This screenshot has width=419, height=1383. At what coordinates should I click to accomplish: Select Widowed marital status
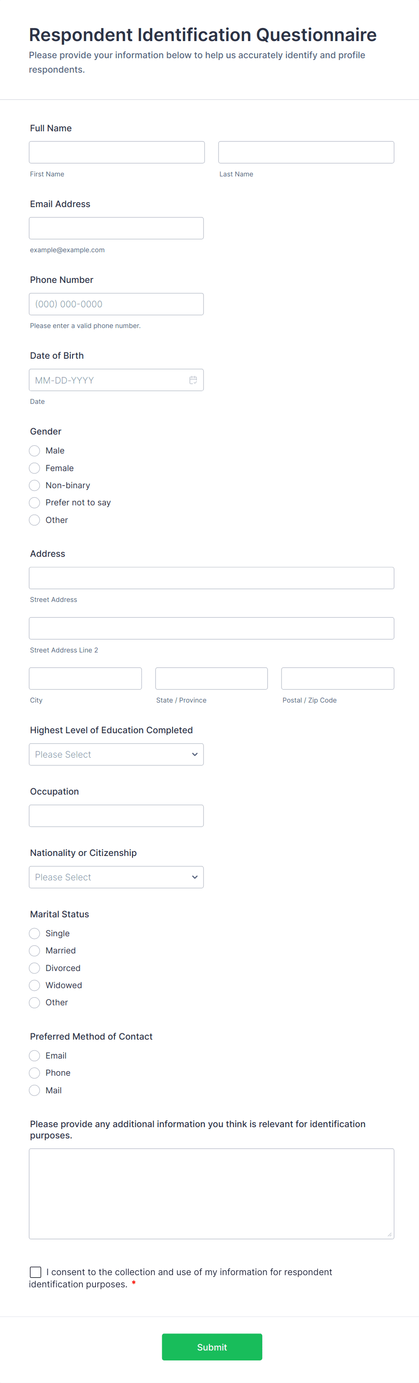coord(35,985)
